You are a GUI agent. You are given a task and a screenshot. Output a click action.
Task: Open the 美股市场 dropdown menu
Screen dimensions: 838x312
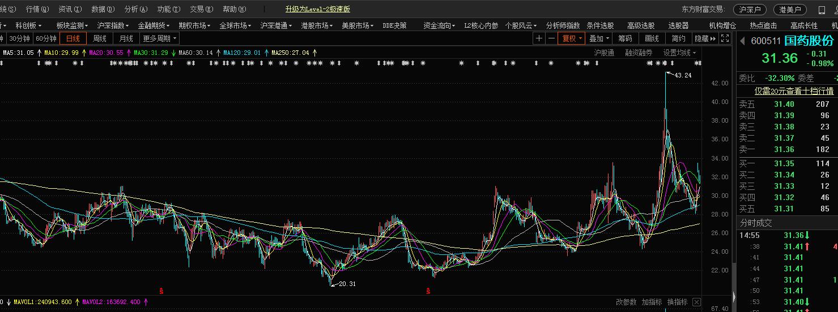(x=358, y=25)
